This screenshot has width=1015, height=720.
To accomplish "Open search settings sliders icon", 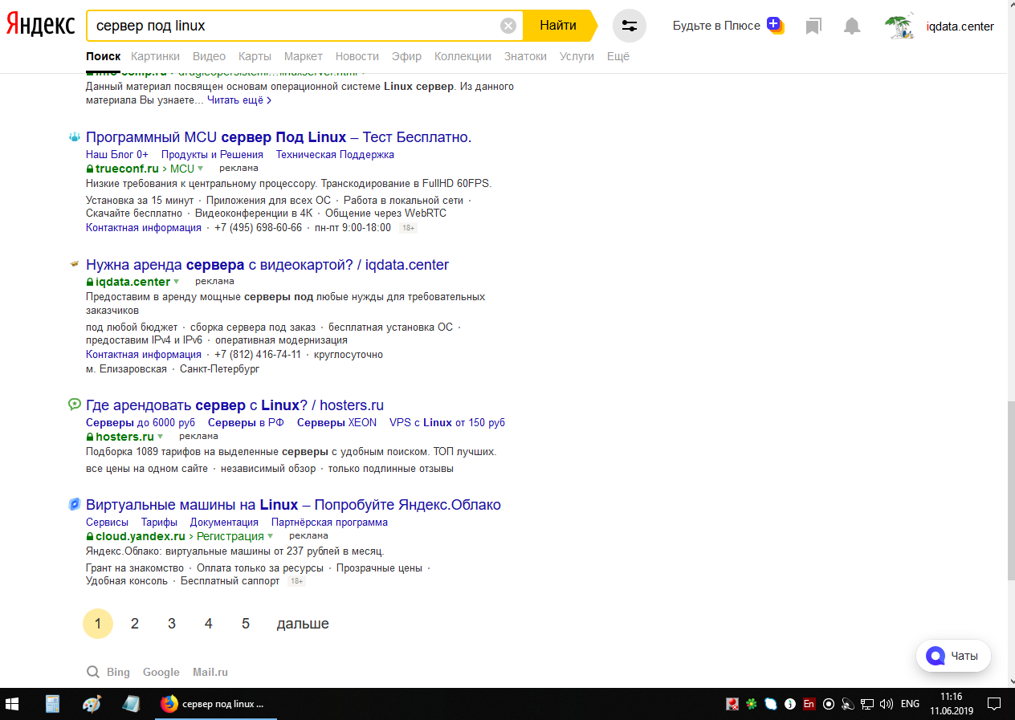I will tap(630, 26).
